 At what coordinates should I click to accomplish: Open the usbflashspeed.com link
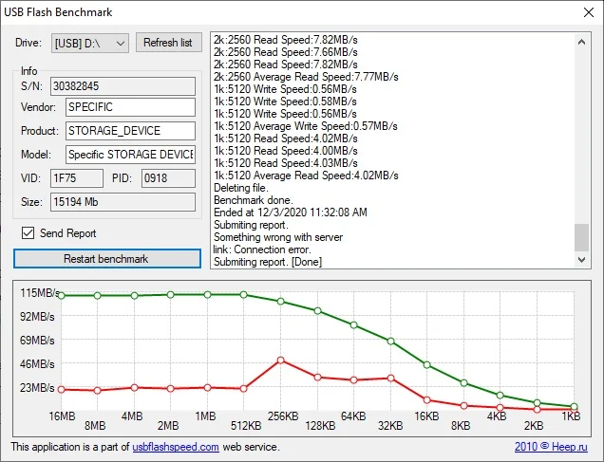[176, 447]
